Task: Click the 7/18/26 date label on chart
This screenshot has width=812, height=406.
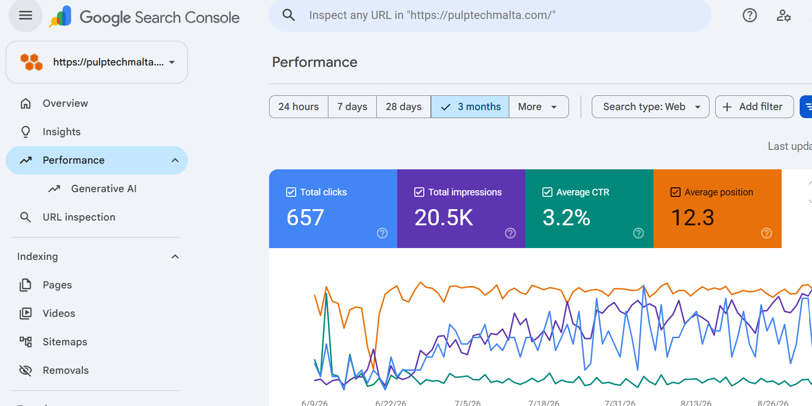Action: coord(544,403)
